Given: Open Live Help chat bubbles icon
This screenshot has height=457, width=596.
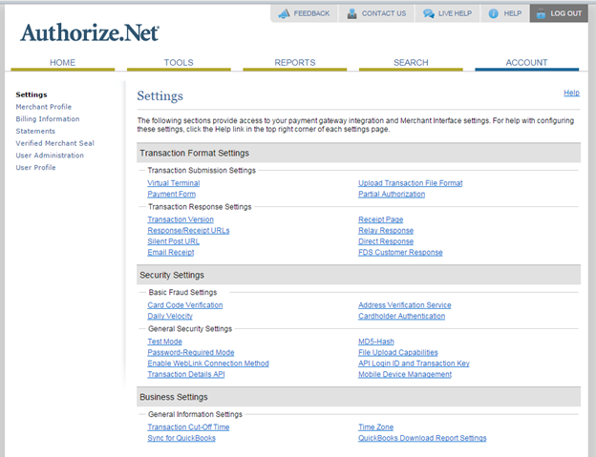Looking at the screenshot, I should point(428,13).
